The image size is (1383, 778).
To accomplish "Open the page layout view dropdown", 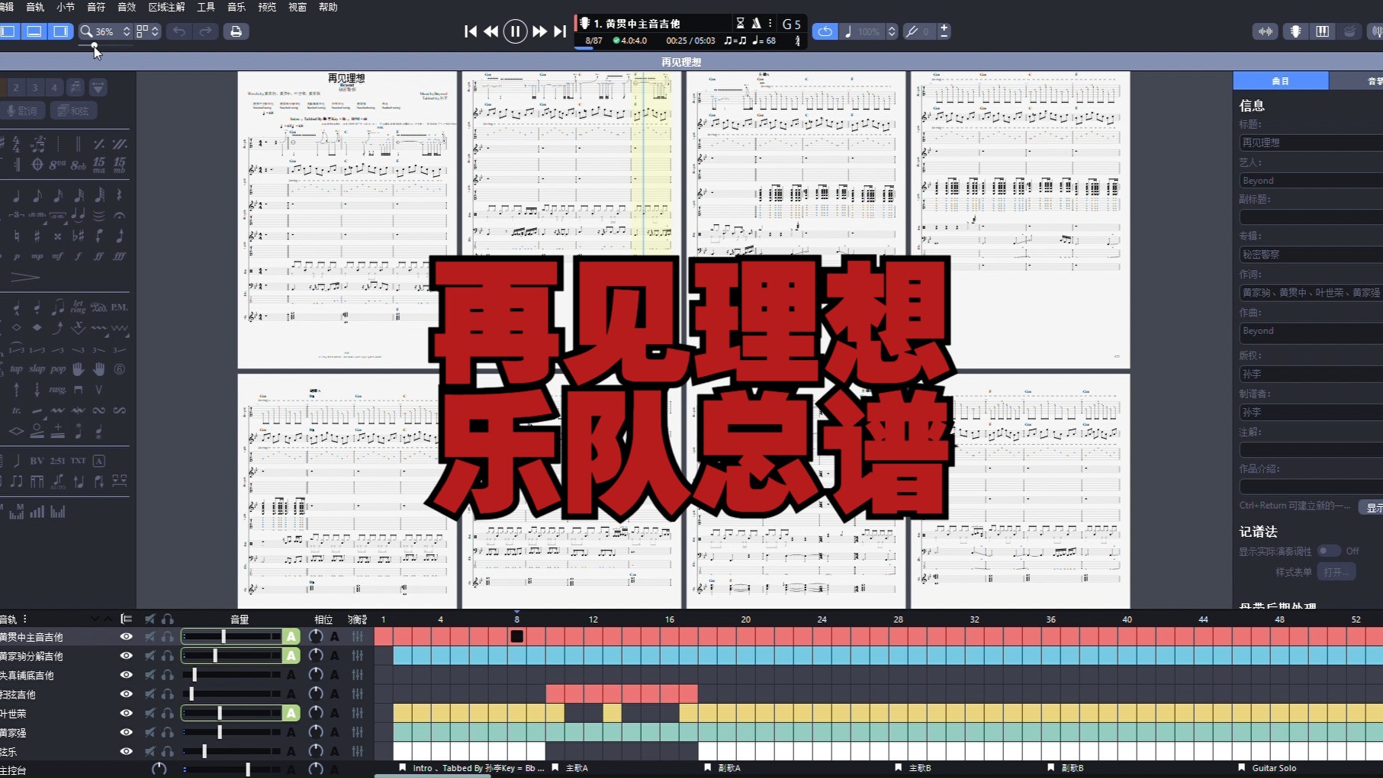I will [x=148, y=31].
